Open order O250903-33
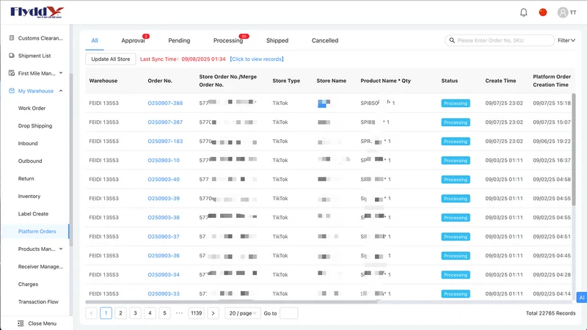The height and width of the screenshot is (330, 587). tap(164, 294)
